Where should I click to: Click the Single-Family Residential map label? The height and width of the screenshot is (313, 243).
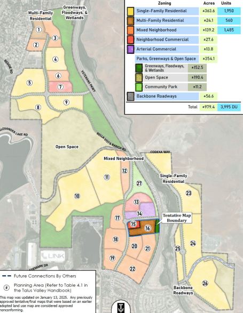(x=174, y=179)
